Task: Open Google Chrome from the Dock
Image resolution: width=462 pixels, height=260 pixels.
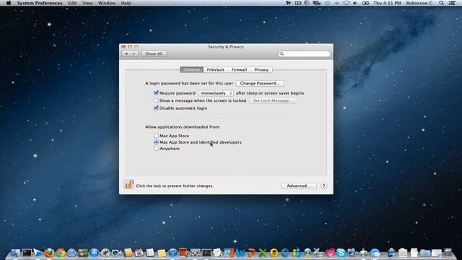Action: point(61,253)
